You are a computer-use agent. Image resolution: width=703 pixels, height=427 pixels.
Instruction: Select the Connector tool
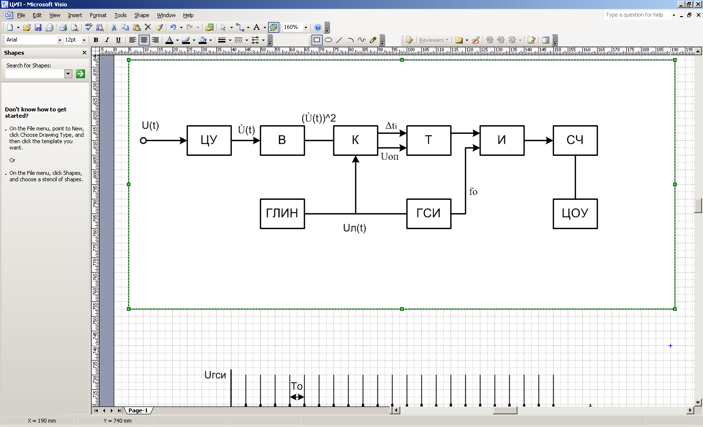tap(240, 27)
